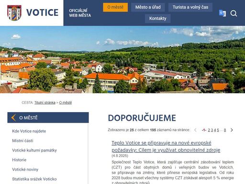This screenshot has height=184, width=245.
Task: Open the search magnifier icon
Action: coord(234,13)
